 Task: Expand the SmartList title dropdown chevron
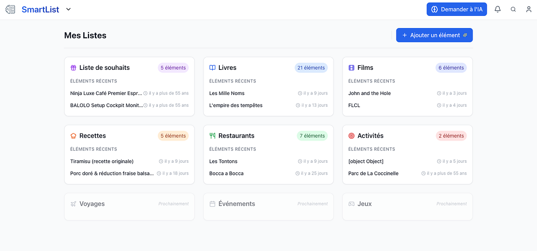point(68,9)
